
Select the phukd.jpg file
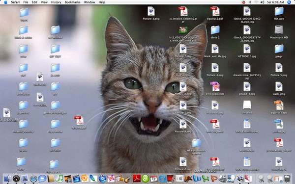point(279,124)
